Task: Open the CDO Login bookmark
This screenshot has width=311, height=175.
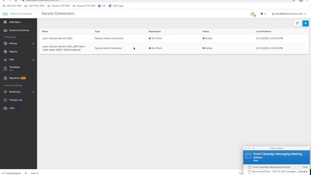Action: (x=116, y=6)
